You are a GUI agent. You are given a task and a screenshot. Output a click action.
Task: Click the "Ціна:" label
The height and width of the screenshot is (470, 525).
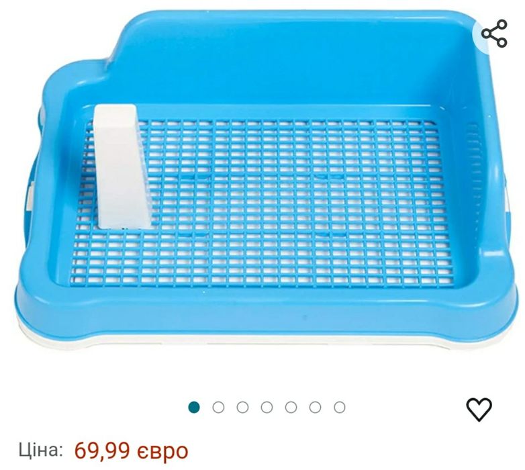tap(40, 450)
